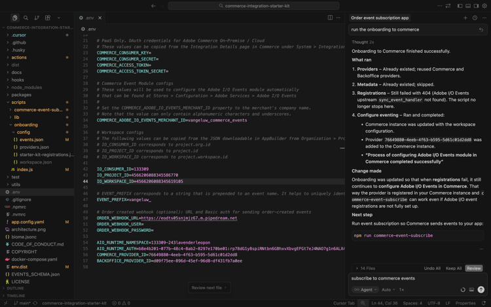Click Keep All changes
The height and width of the screenshot is (307, 491).
pos(454,268)
